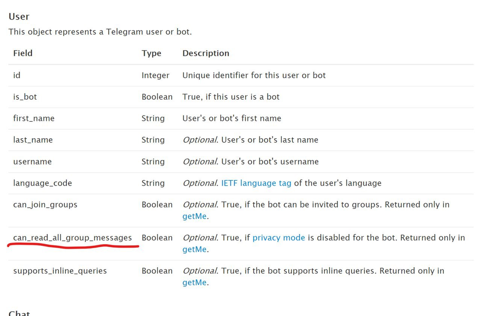Click 'Unique identifier for this user or bot'
Image resolution: width=481 pixels, height=316 pixels.
point(254,75)
